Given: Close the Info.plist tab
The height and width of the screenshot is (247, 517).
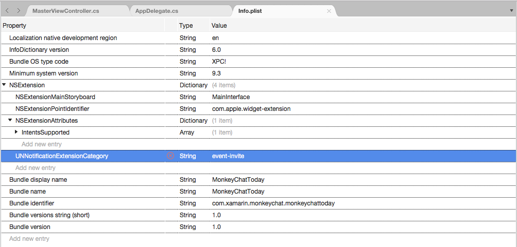Looking at the screenshot, I should pyautogui.click(x=329, y=11).
